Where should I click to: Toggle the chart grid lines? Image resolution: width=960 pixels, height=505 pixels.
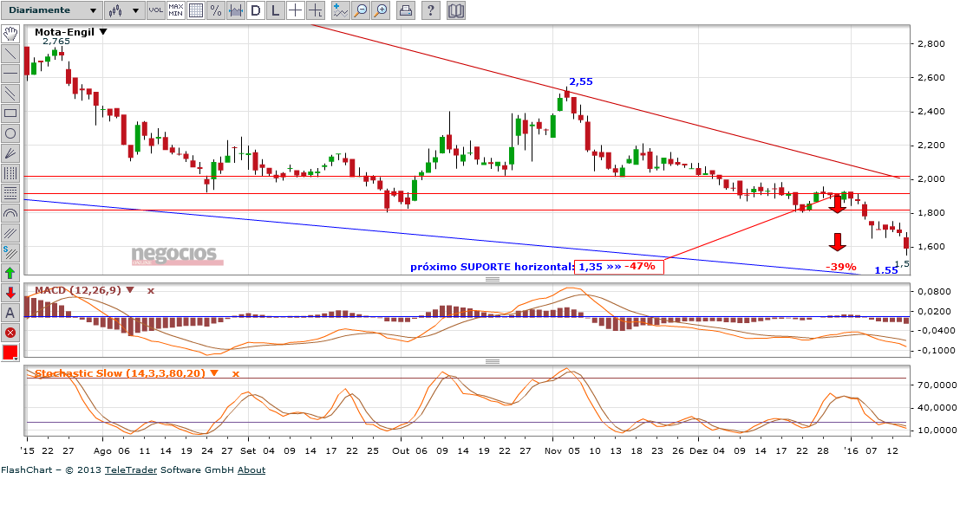point(196,10)
